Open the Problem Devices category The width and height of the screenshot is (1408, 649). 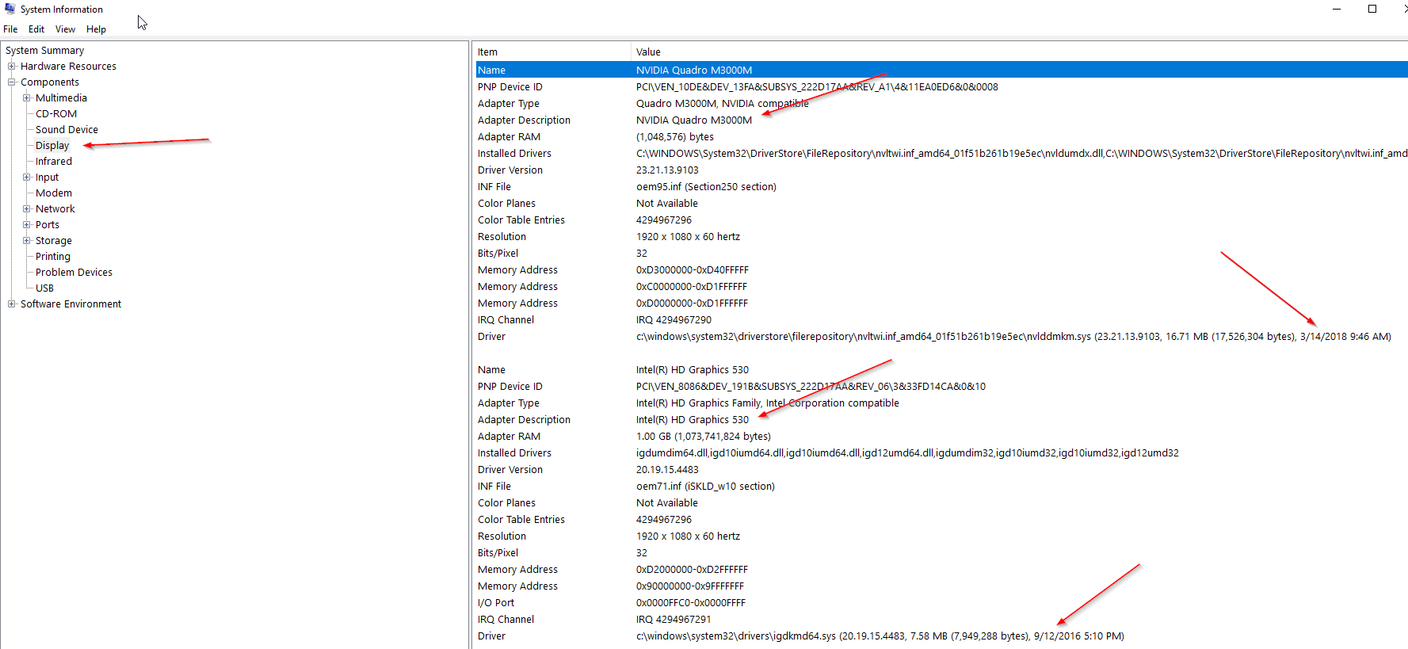(74, 273)
